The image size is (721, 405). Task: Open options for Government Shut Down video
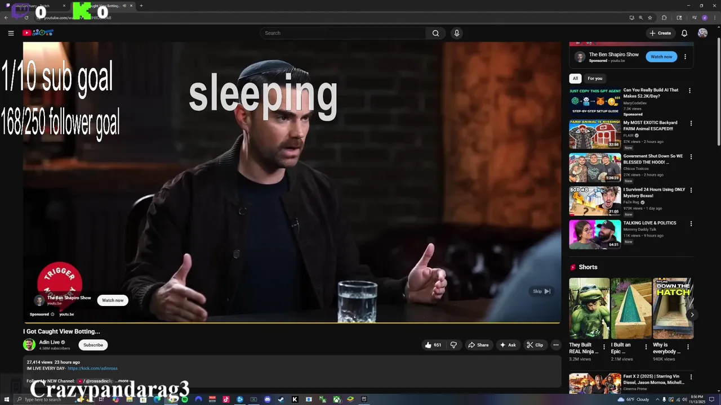691,156
